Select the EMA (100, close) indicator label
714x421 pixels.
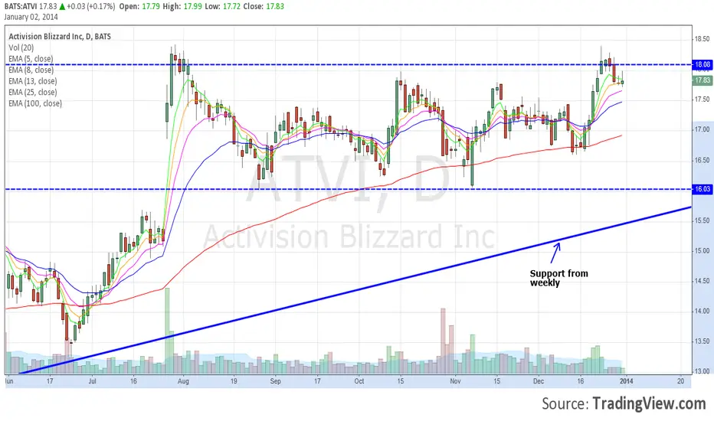coord(35,103)
